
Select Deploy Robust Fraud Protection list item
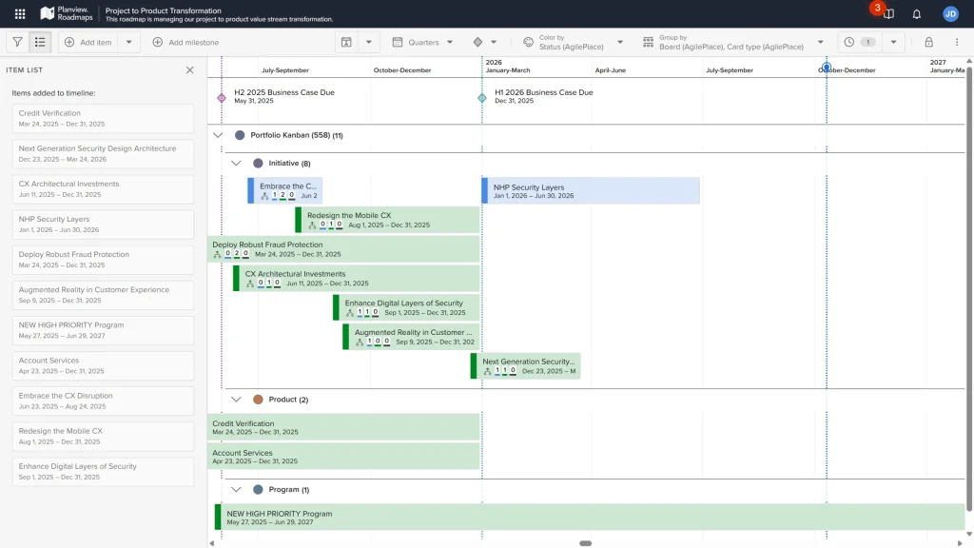(x=103, y=260)
